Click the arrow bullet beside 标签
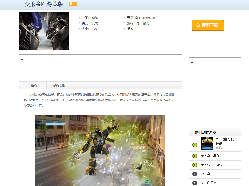The image size is (249, 186). 125,28
